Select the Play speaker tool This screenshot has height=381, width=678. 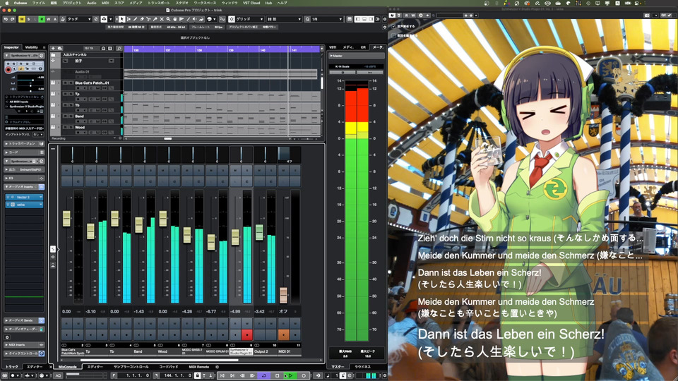(x=195, y=19)
